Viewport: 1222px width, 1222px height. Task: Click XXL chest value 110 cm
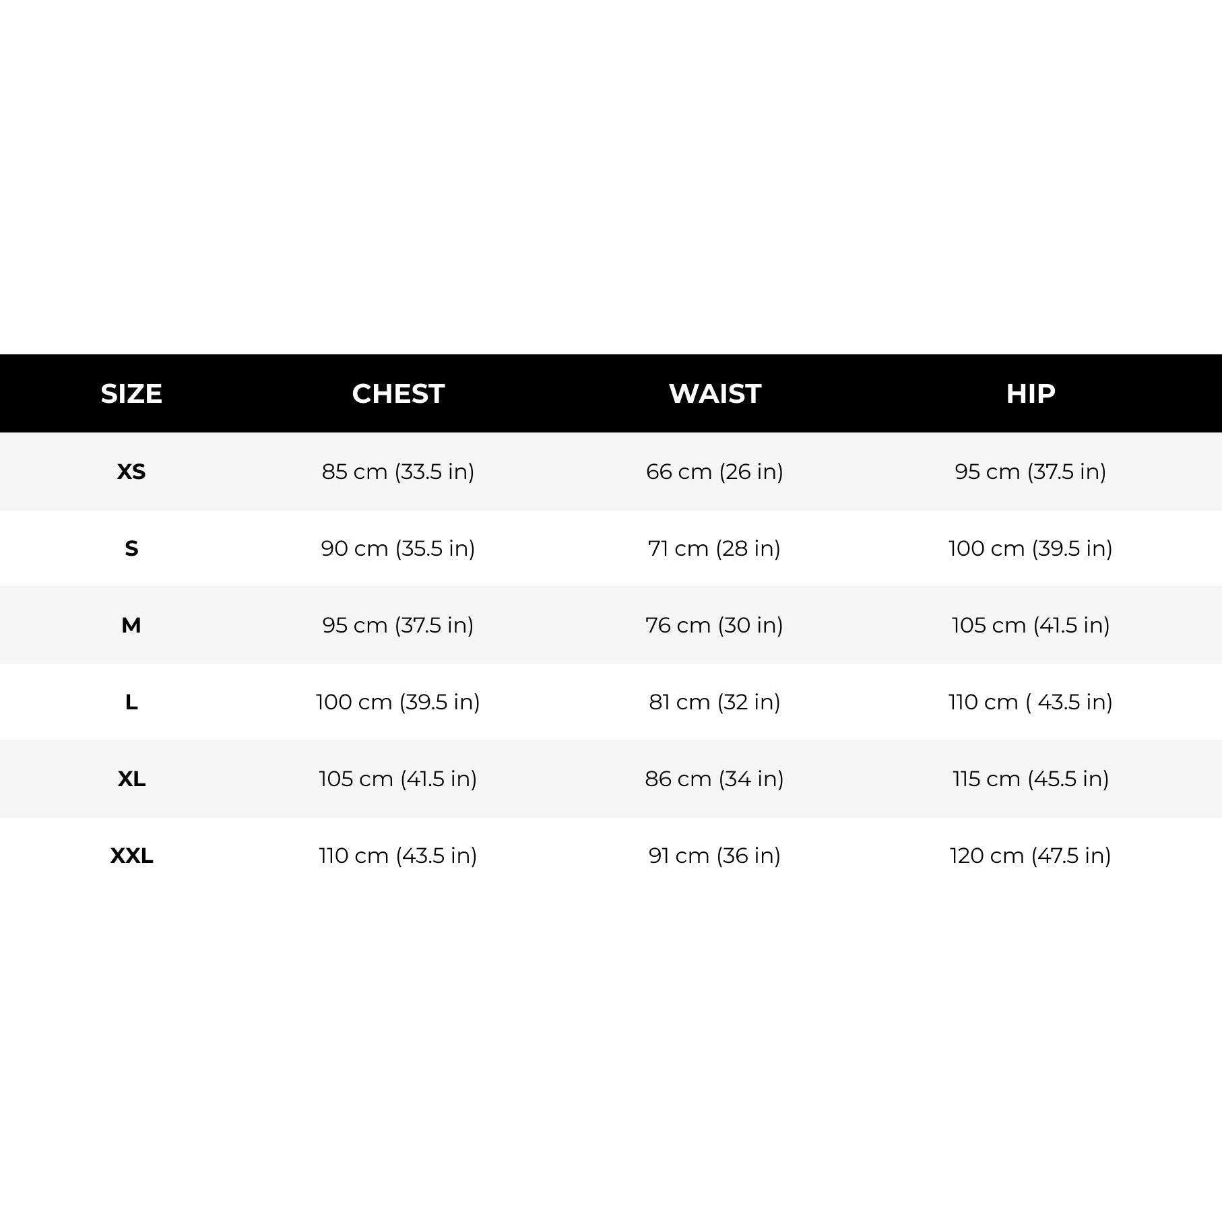398,856
